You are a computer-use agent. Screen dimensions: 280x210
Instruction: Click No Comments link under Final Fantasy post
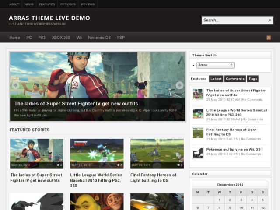tap(251, 139)
